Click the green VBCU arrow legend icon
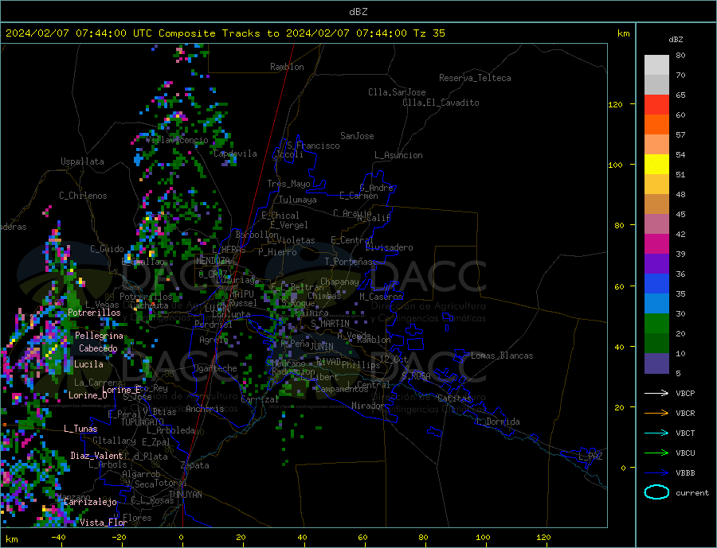 pyautogui.click(x=656, y=453)
